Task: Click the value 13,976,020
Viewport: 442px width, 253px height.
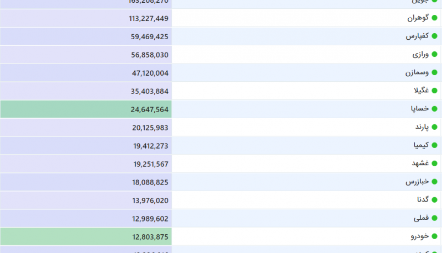Action: pos(150,201)
